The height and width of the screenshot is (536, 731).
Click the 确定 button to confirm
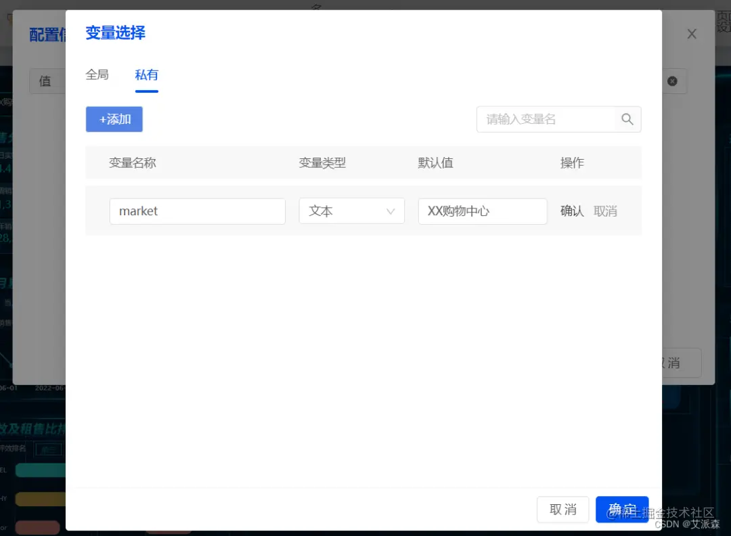pos(621,509)
